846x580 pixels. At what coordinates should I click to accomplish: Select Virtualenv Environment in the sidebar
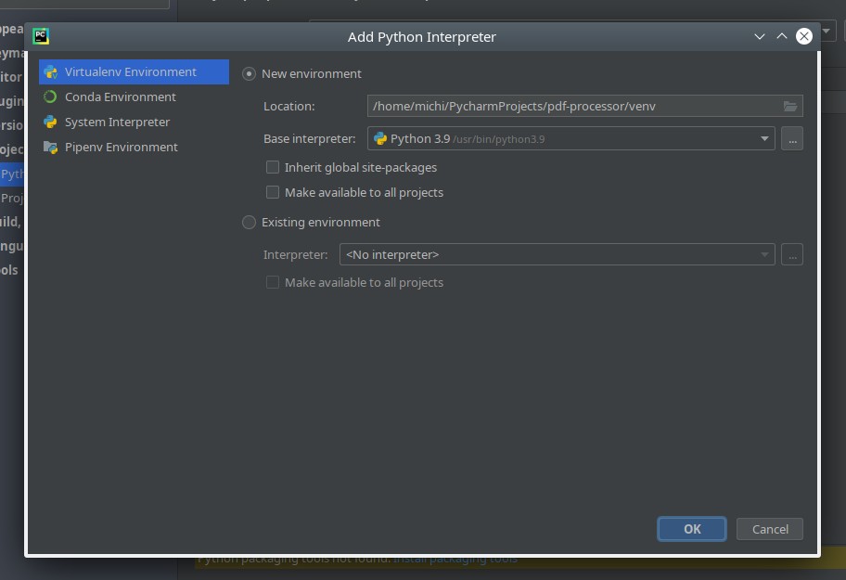[x=134, y=71]
